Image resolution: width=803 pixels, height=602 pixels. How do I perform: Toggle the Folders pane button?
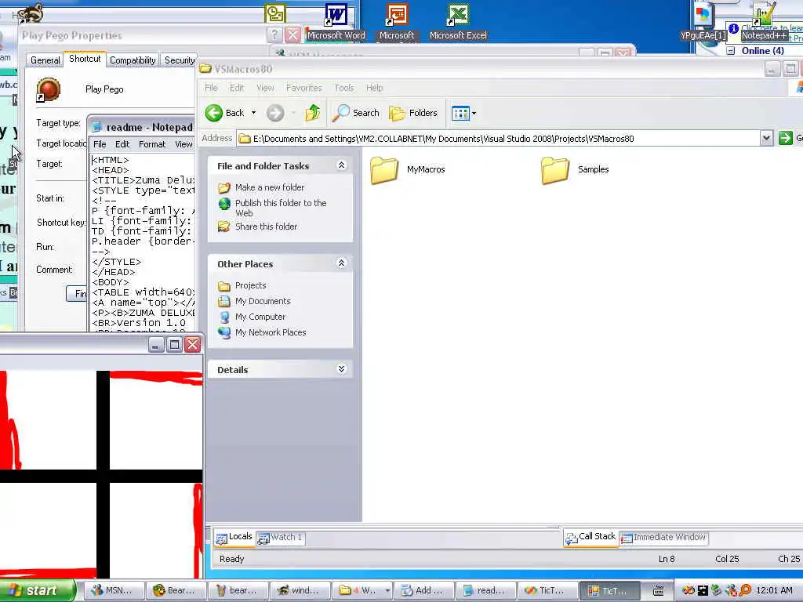coord(413,113)
